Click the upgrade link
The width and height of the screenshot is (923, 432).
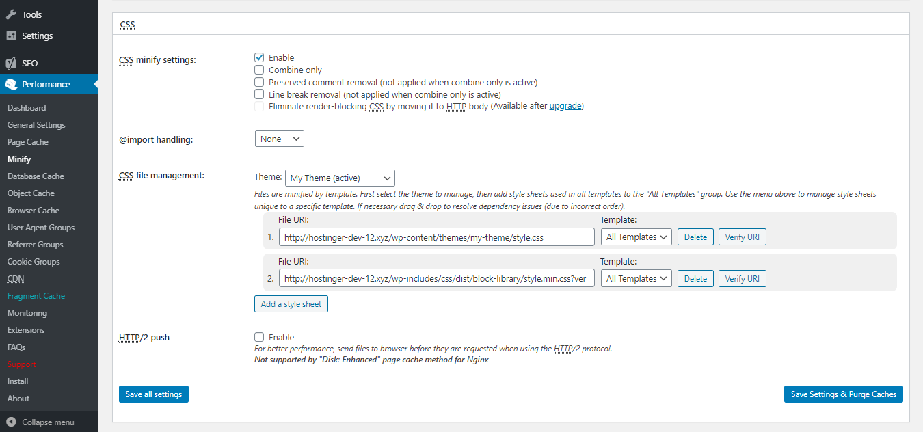coord(565,106)
